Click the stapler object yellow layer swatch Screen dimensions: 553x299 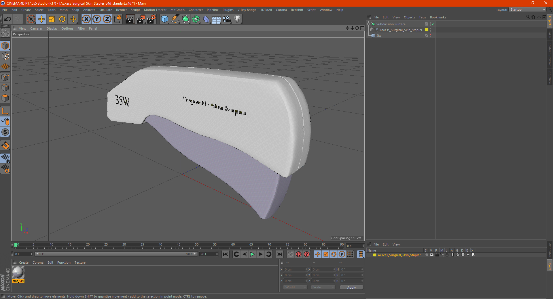427,30
